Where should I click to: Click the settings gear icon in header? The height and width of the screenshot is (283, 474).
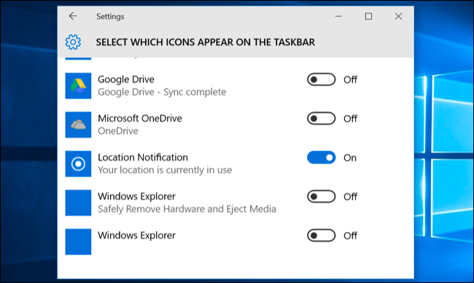73,42
